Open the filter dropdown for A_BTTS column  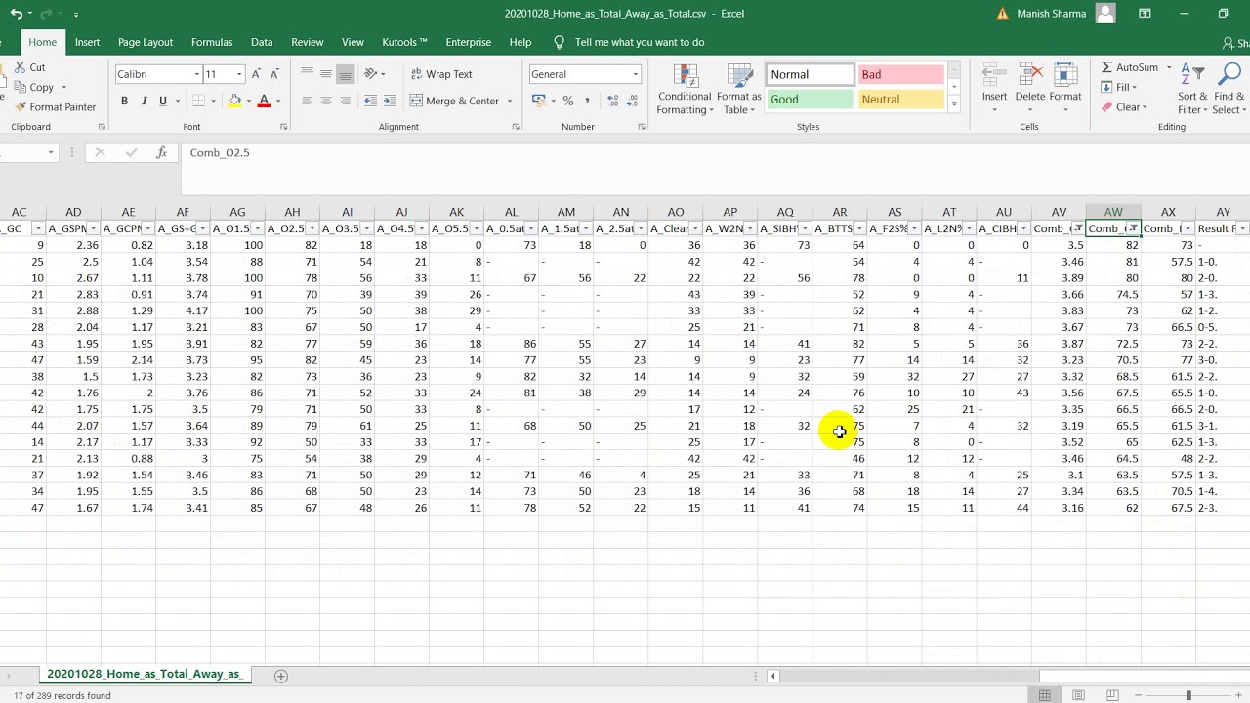[859, 228]
